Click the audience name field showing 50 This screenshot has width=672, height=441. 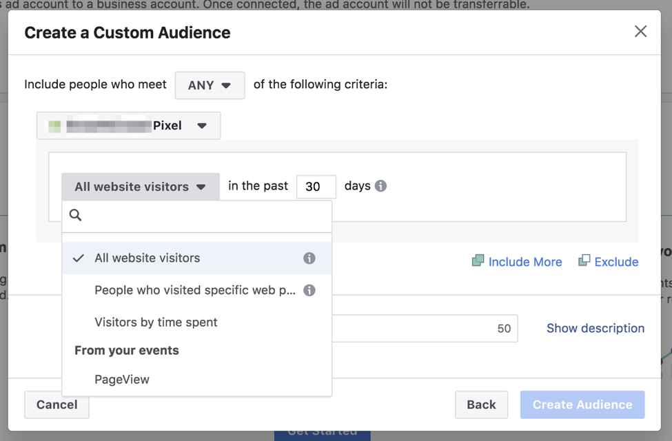click(x=424, y=329)
